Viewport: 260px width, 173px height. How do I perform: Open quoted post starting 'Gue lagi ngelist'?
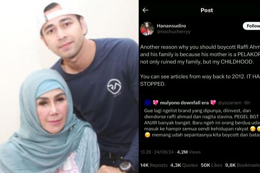coord(200,119)
